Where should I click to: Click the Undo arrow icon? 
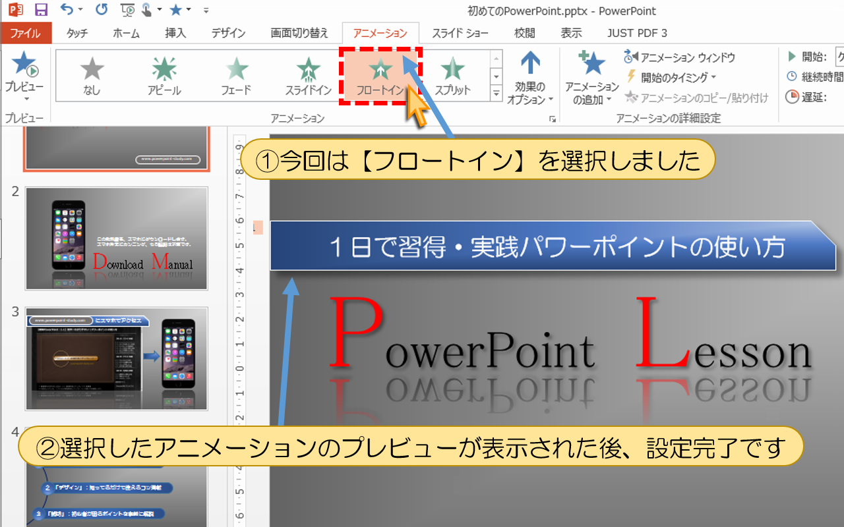pos(67,9)
